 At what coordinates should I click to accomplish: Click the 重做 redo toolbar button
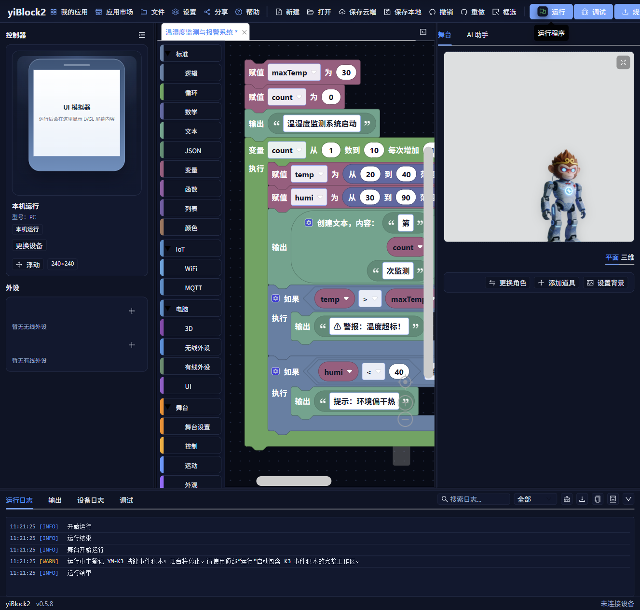coord(473,12)
